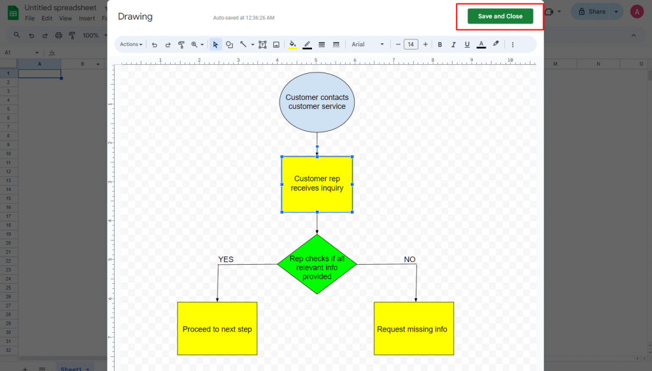Open the all sheets list icon
652x371 pixels.
pos(42,368)
